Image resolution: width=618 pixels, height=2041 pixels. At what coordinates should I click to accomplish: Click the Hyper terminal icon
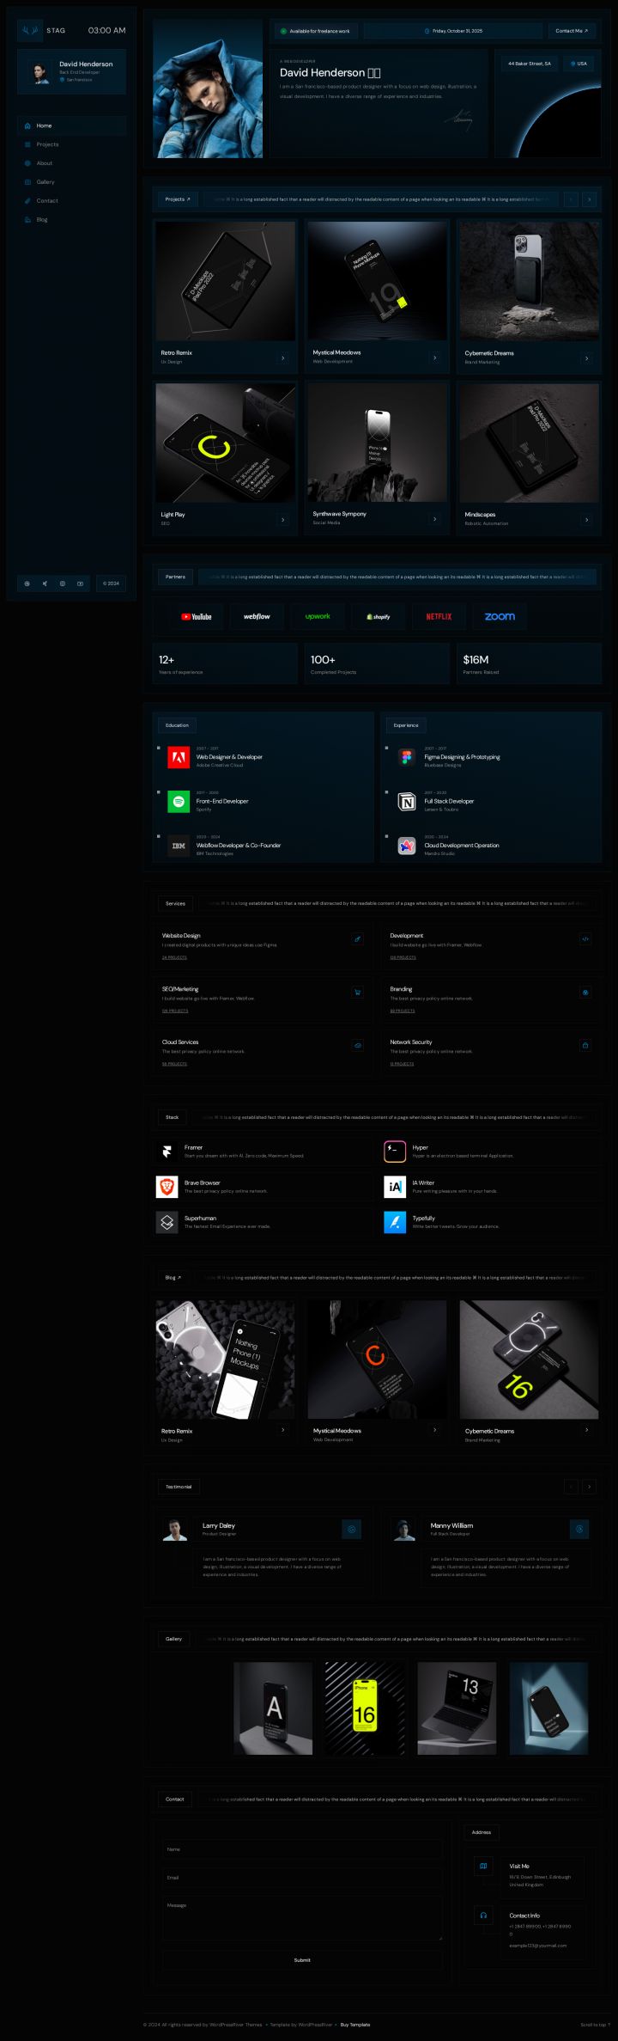395,1152
